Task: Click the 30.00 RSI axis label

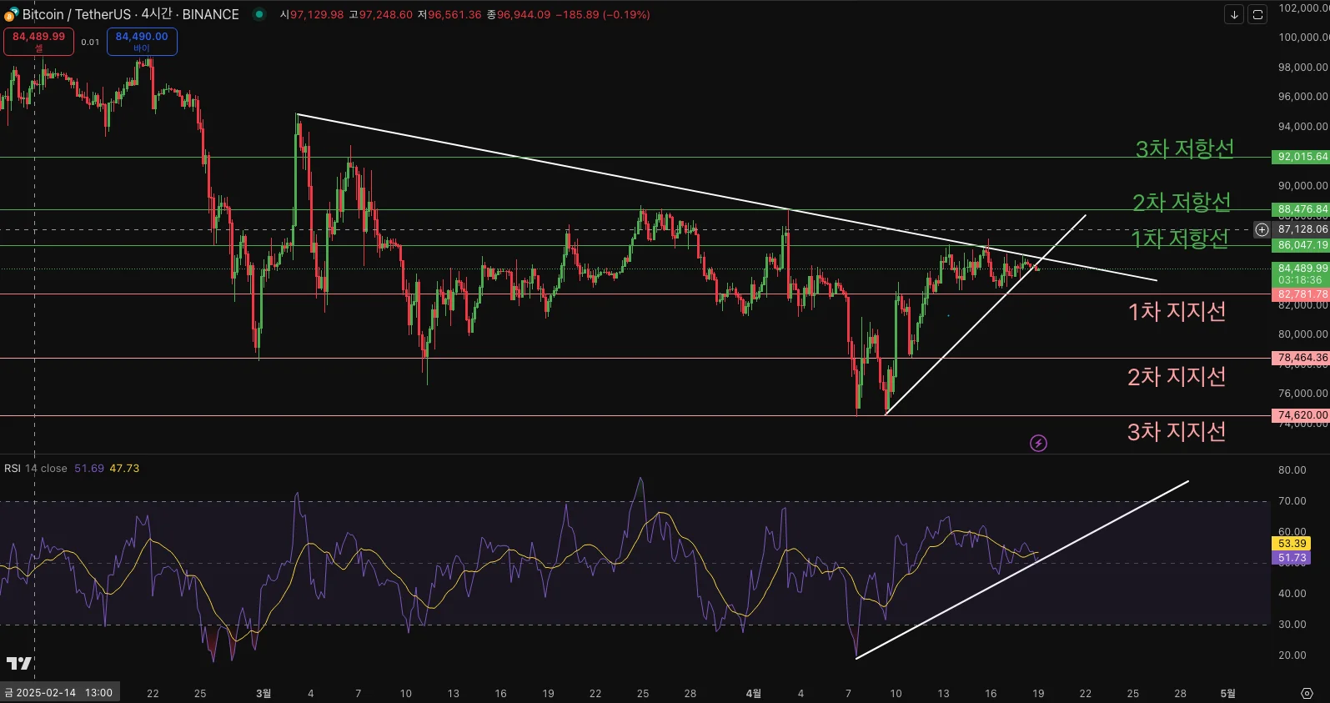Action: tap(1292, 625)
